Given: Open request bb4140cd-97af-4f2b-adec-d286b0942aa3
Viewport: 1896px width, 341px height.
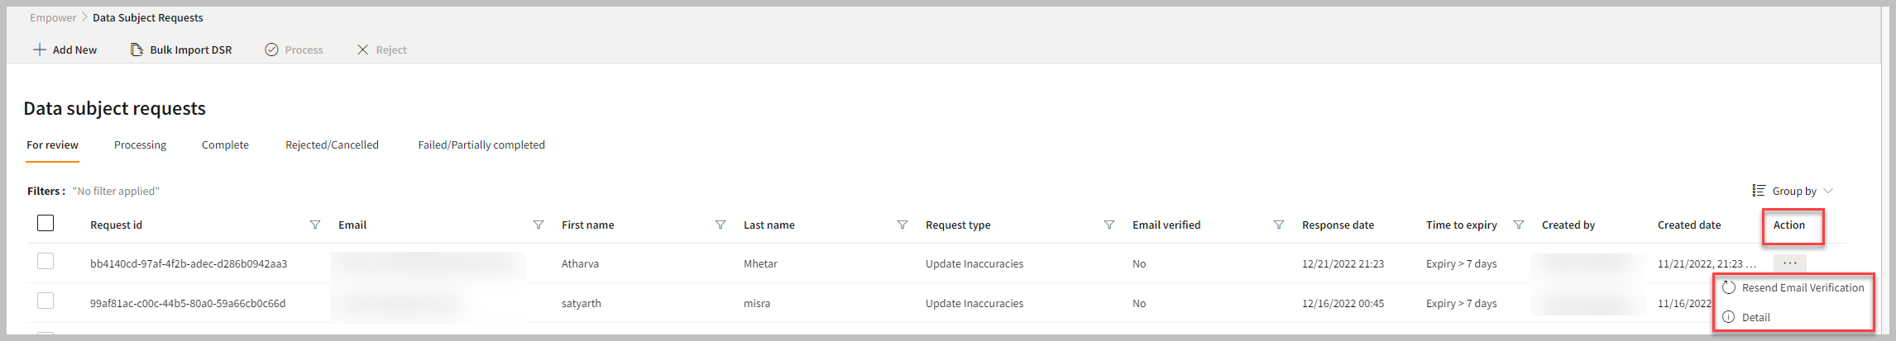Looking at the screenshot, I should coord(189,263).
